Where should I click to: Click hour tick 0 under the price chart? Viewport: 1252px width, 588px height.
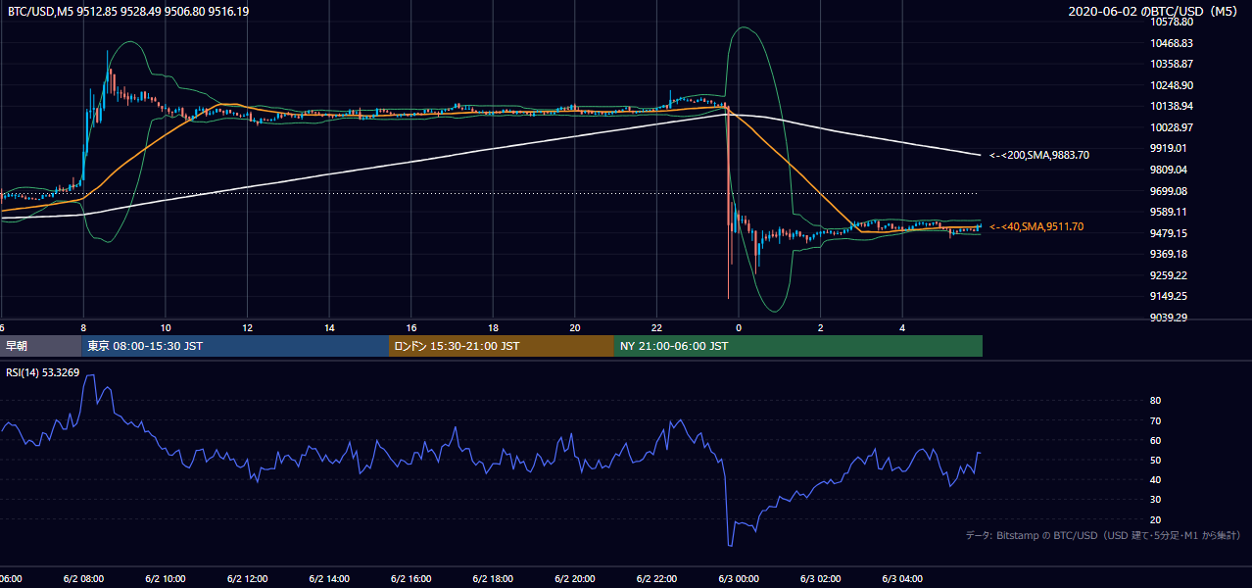coord(739,327)
